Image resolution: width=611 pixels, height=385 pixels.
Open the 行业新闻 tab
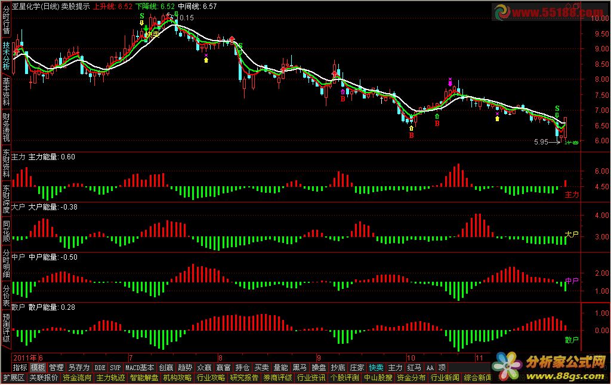pos(445,378)
